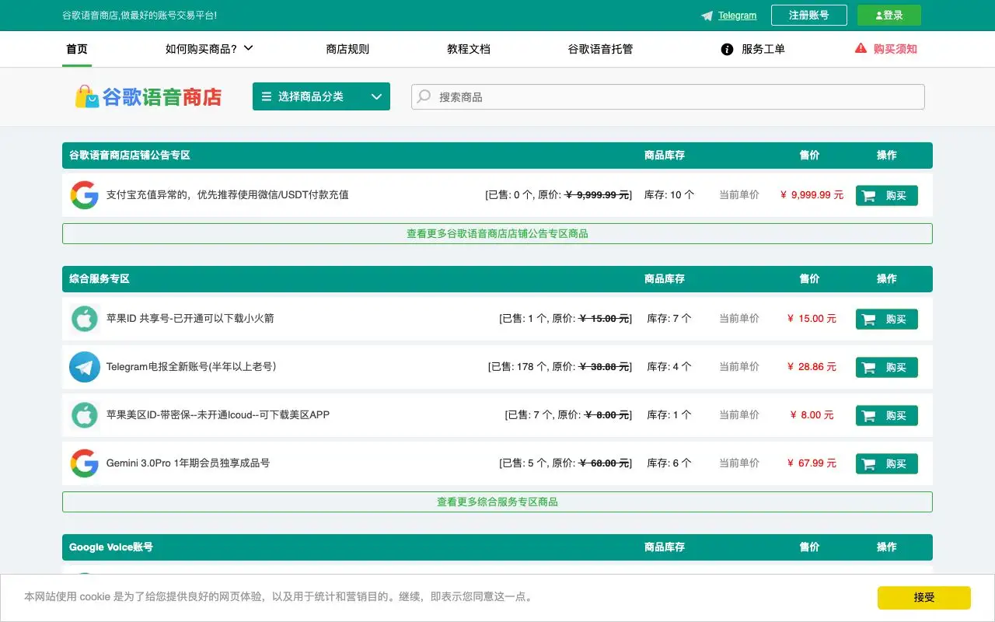Click the 谷歌语音商店店铺公告专区 header title
The width and height of the screenshot is (995, 622).
130,155
